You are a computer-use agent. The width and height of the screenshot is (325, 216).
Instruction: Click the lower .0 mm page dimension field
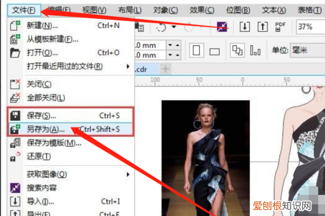[x=151, y=55]
